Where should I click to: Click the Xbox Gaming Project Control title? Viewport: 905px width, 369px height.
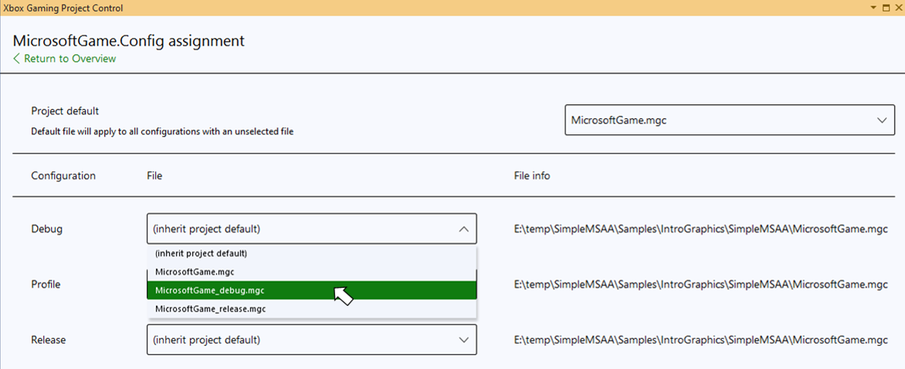tap(63, 8)
